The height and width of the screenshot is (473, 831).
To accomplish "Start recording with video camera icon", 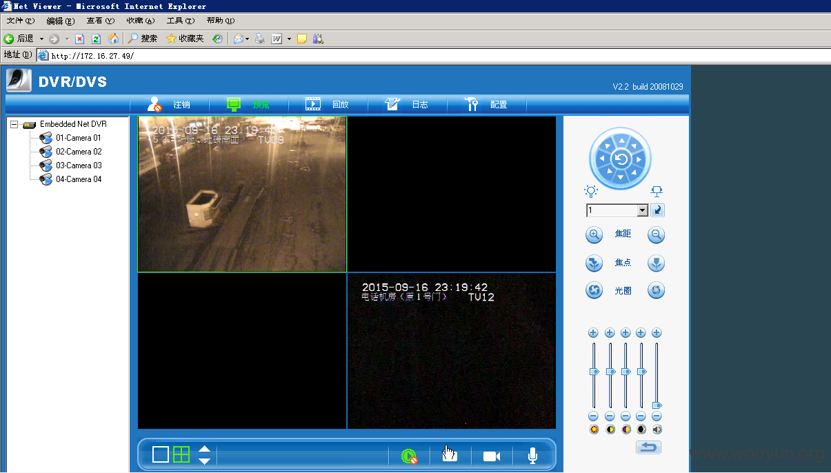I will point(492,456).
